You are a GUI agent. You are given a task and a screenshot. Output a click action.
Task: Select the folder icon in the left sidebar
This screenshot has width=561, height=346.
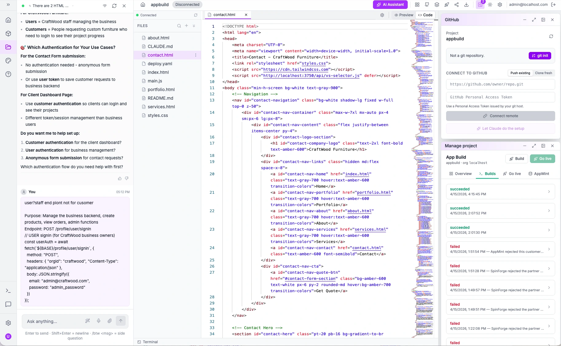pyautogui.click(x=8, y=47)
